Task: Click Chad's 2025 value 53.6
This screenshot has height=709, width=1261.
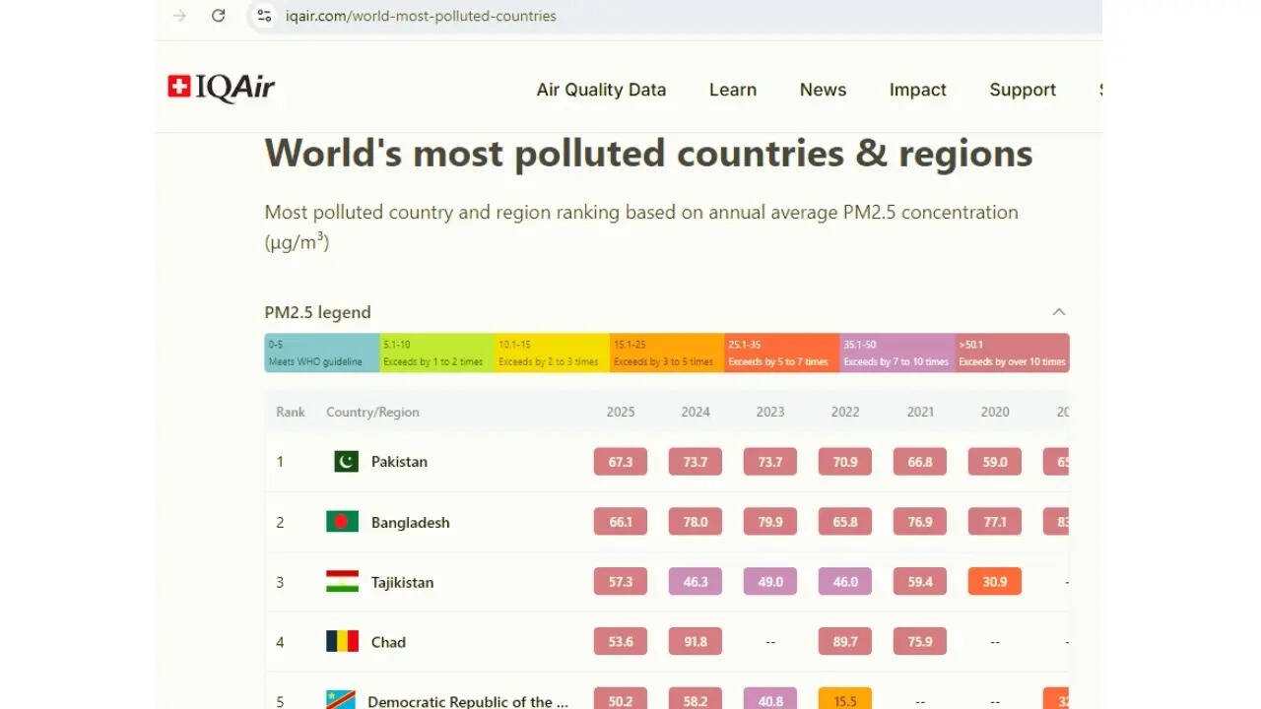Action: [621, 642]
